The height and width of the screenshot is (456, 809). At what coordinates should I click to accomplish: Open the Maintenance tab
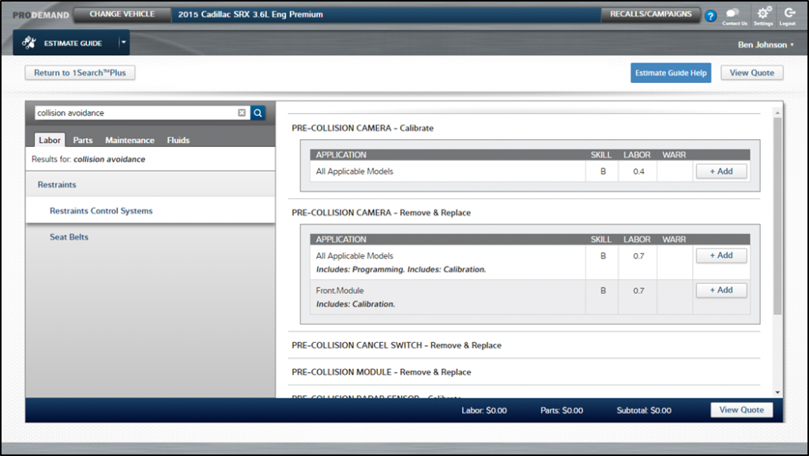click(x=130, y=140)
